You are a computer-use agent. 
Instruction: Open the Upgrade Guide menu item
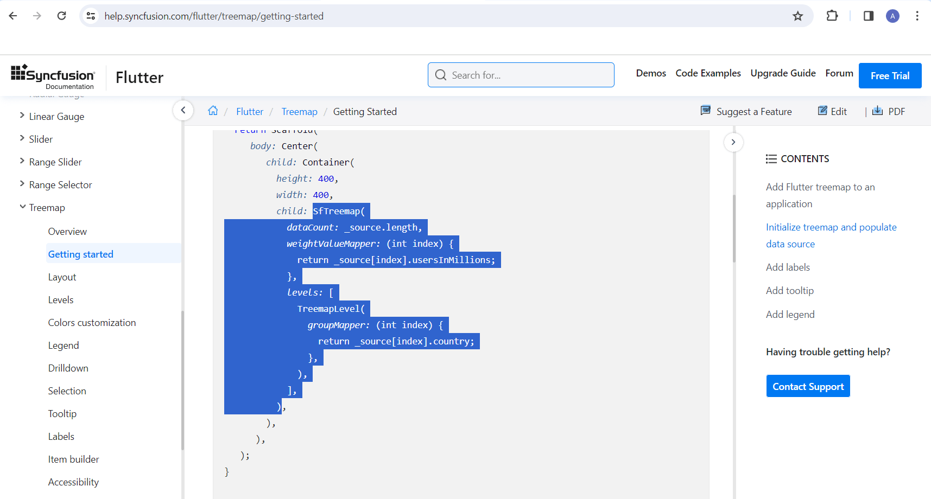(x=783, y=73)
